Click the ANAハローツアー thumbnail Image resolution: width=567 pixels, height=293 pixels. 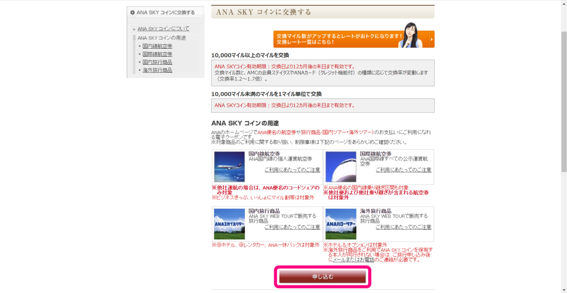(x=341, y=224)
